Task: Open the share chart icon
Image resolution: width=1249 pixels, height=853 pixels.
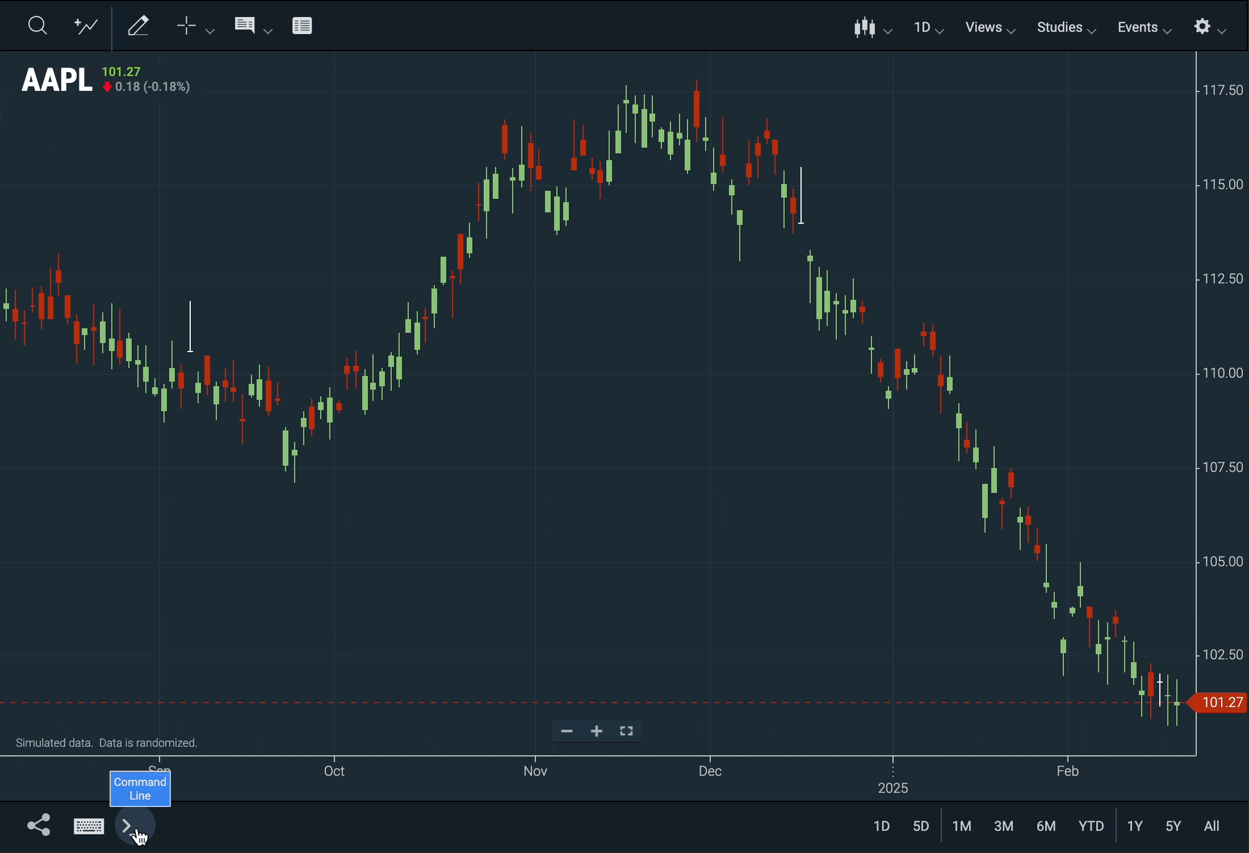Action: (39, 826)
